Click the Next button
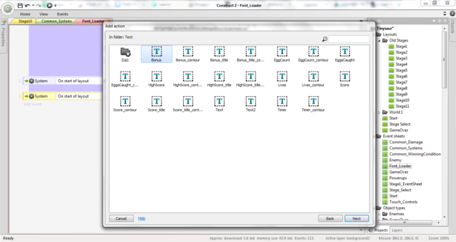Viewport: 456px width, 242px height. [357, 219]
